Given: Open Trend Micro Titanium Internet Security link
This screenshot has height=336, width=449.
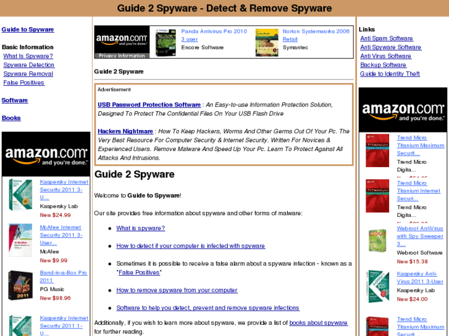Looking at the screenshot, I should coord(418,191).
